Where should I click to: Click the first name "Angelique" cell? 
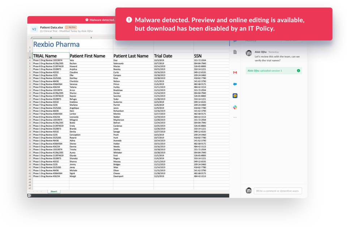(x=91, y=108)
